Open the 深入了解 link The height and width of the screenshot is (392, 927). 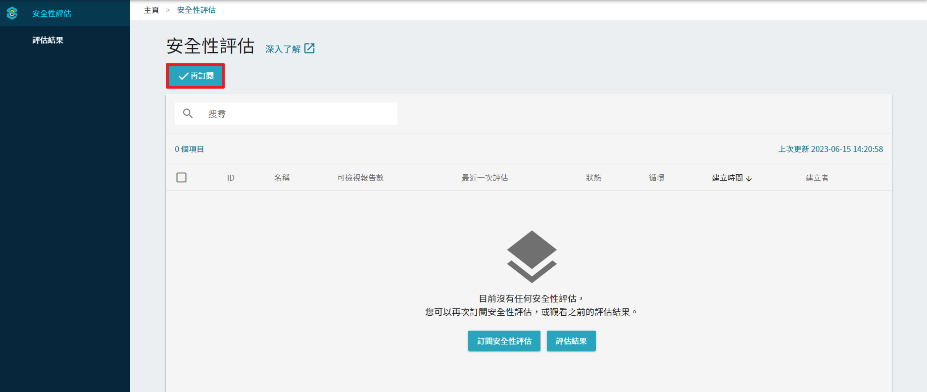tap(283, 49)
